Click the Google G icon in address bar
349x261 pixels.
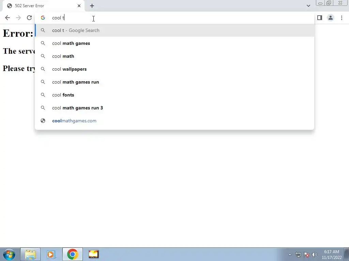coord(43,18)
